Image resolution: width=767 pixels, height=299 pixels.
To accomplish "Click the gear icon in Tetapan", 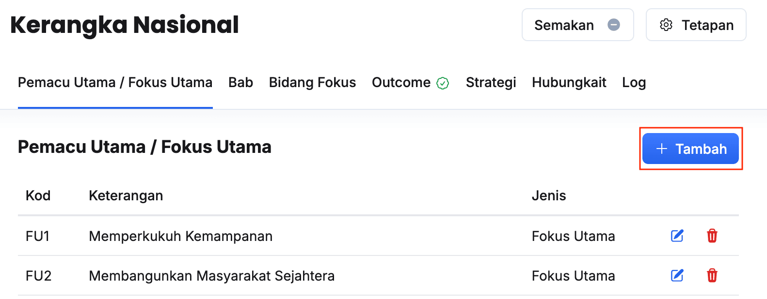I will pyautogui.click(x=666, y=25).
